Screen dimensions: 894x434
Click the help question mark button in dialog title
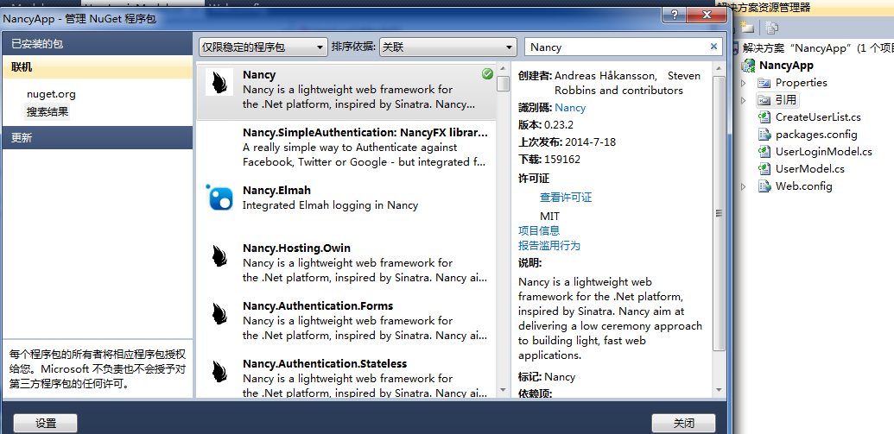[674, 15]
